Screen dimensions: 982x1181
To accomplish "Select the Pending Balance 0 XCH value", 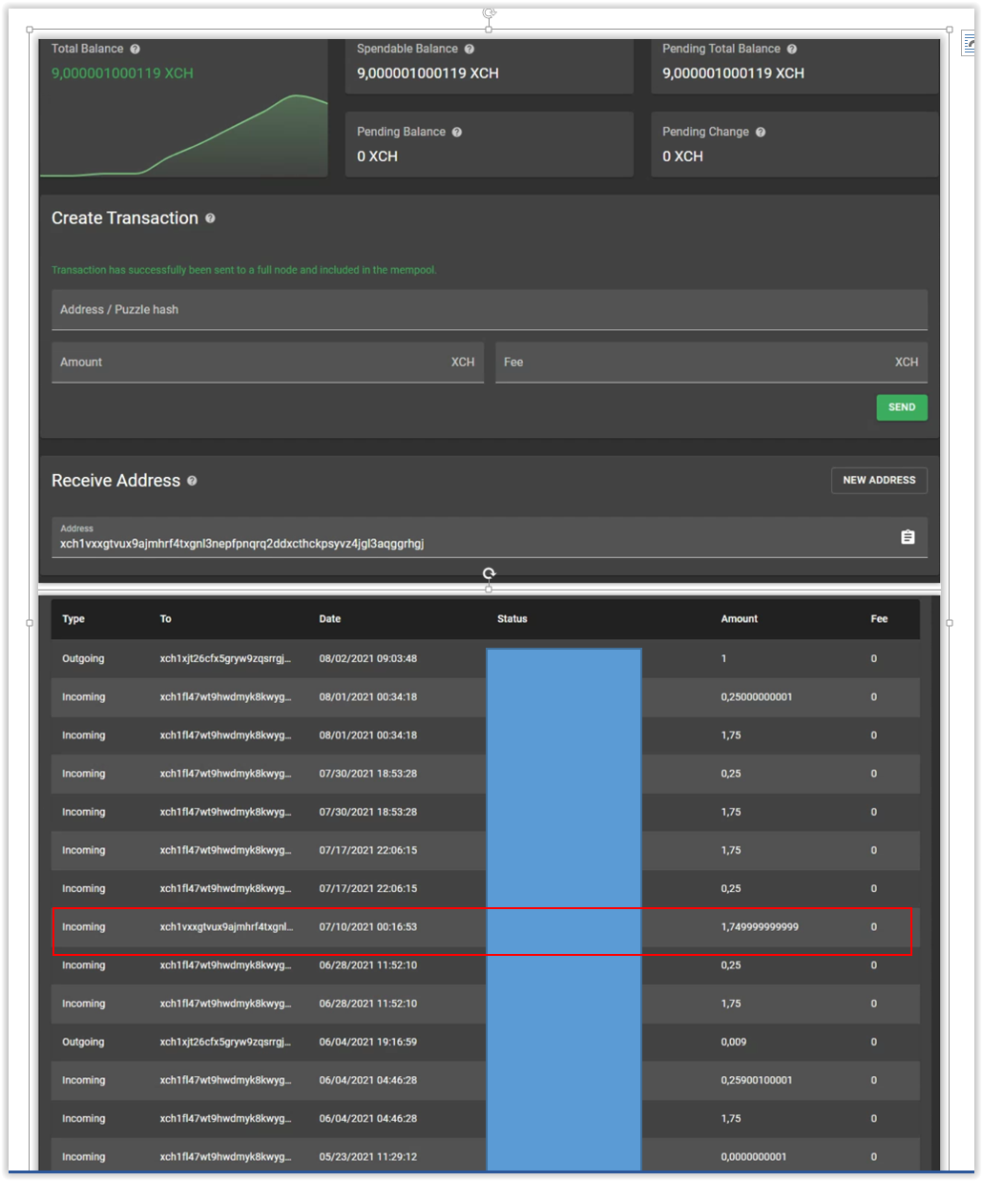I will point(377,156).
